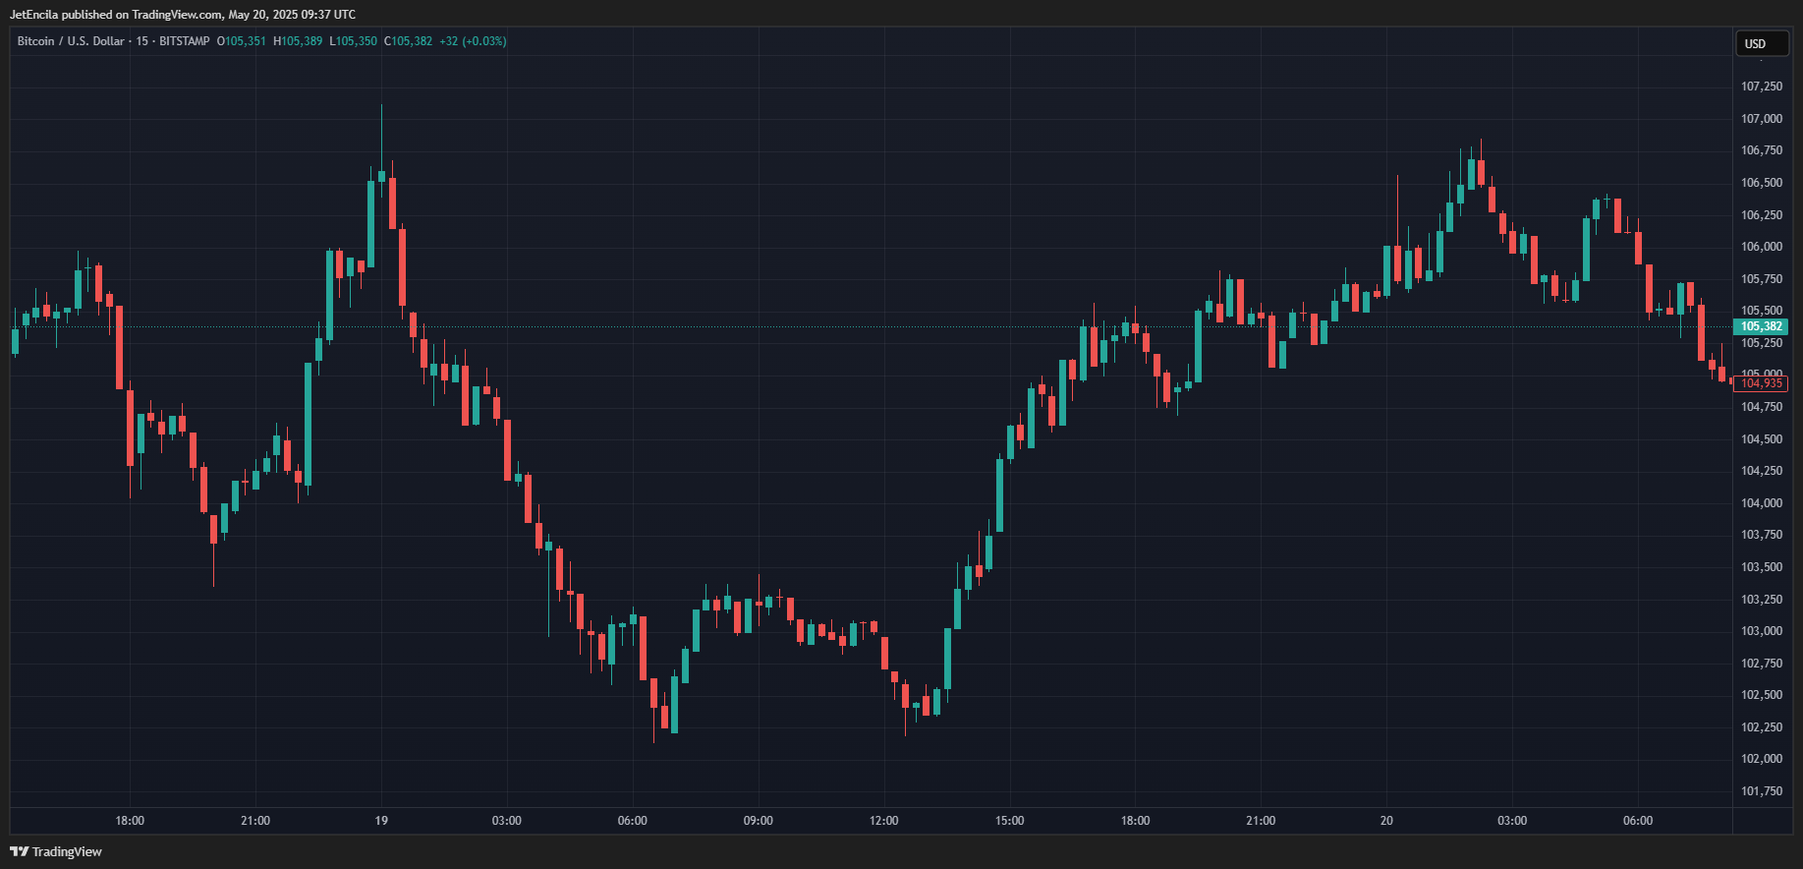
Task: Click the 12:00 time axis label
Action: point(883,821)
